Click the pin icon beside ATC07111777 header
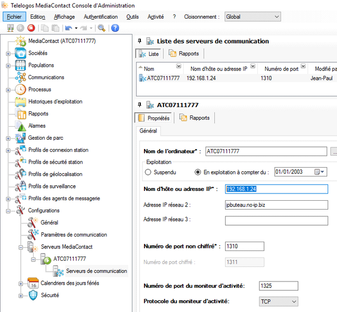 139,105
